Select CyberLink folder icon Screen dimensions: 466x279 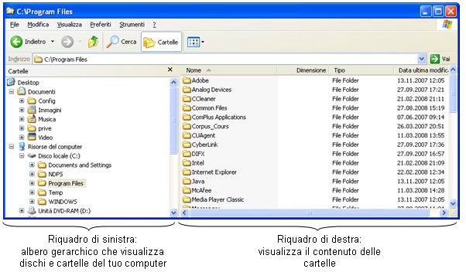click(187, 145)
